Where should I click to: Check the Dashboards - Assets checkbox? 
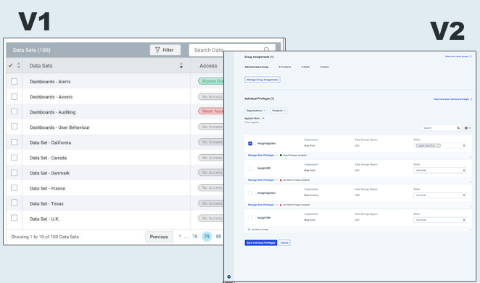click(x=14, y=96)
